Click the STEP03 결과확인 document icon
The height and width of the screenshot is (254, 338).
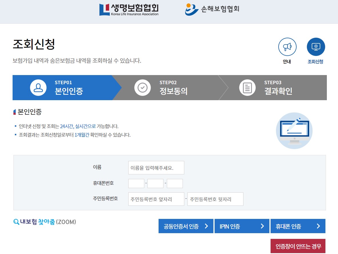[x=247, y=88]
